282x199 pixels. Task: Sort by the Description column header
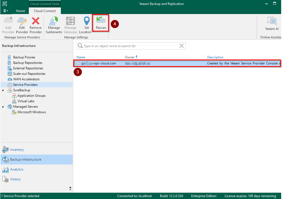pyautogui.click(x=215, y=57)
